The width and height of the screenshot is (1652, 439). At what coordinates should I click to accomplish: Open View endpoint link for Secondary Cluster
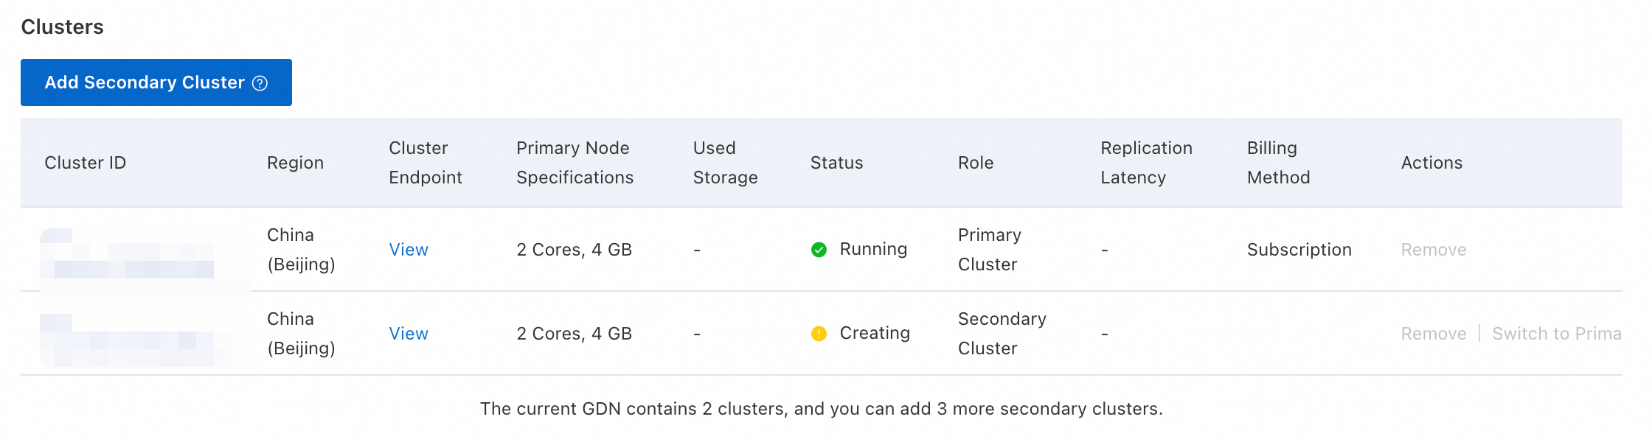click(408, 334)
